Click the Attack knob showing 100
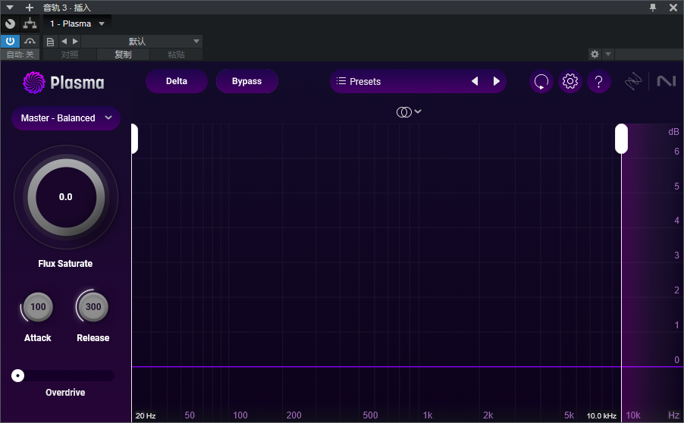684x423 pixels. 38,307
